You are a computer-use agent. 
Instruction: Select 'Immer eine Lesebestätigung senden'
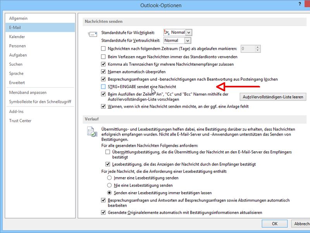click(x=109, y=178)
